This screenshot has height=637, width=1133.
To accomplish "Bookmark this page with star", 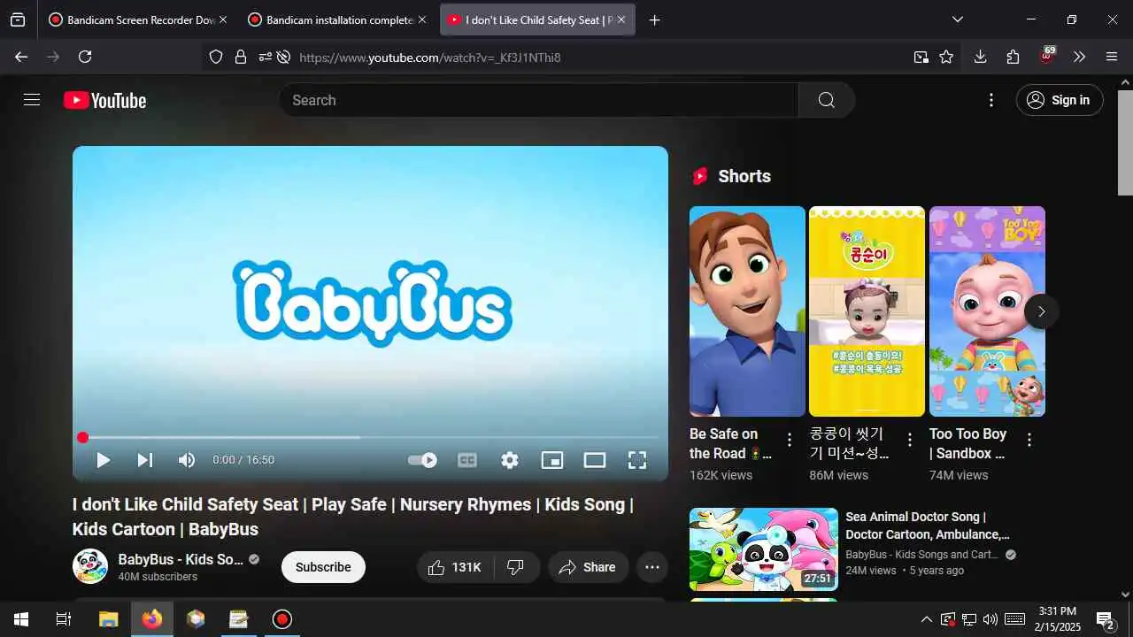I will coord(946,57).
